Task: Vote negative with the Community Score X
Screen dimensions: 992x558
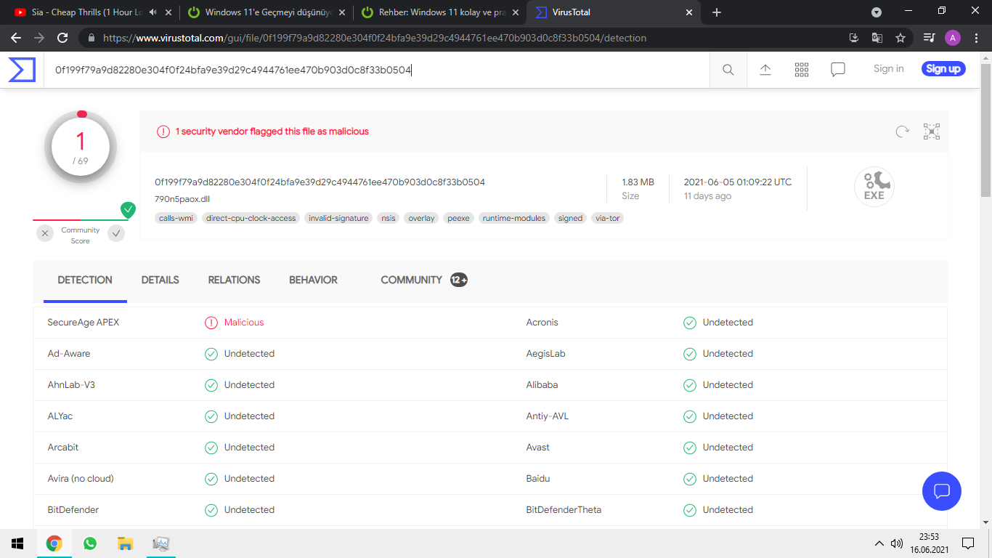Action: tap(46, 233)
